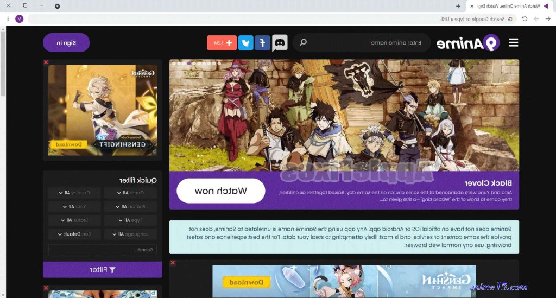556x298 pixels.
Task: Select the highlighted carousel pagination dot
Action: (x=189, y=64)
